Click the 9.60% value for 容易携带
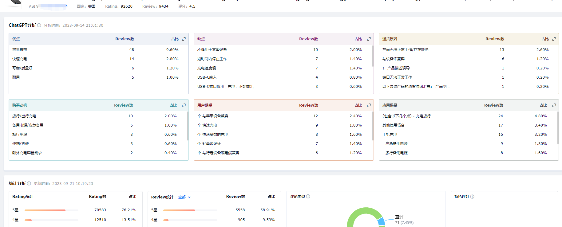This screenshot has width=562, height=227. click(x=172, y=50)
